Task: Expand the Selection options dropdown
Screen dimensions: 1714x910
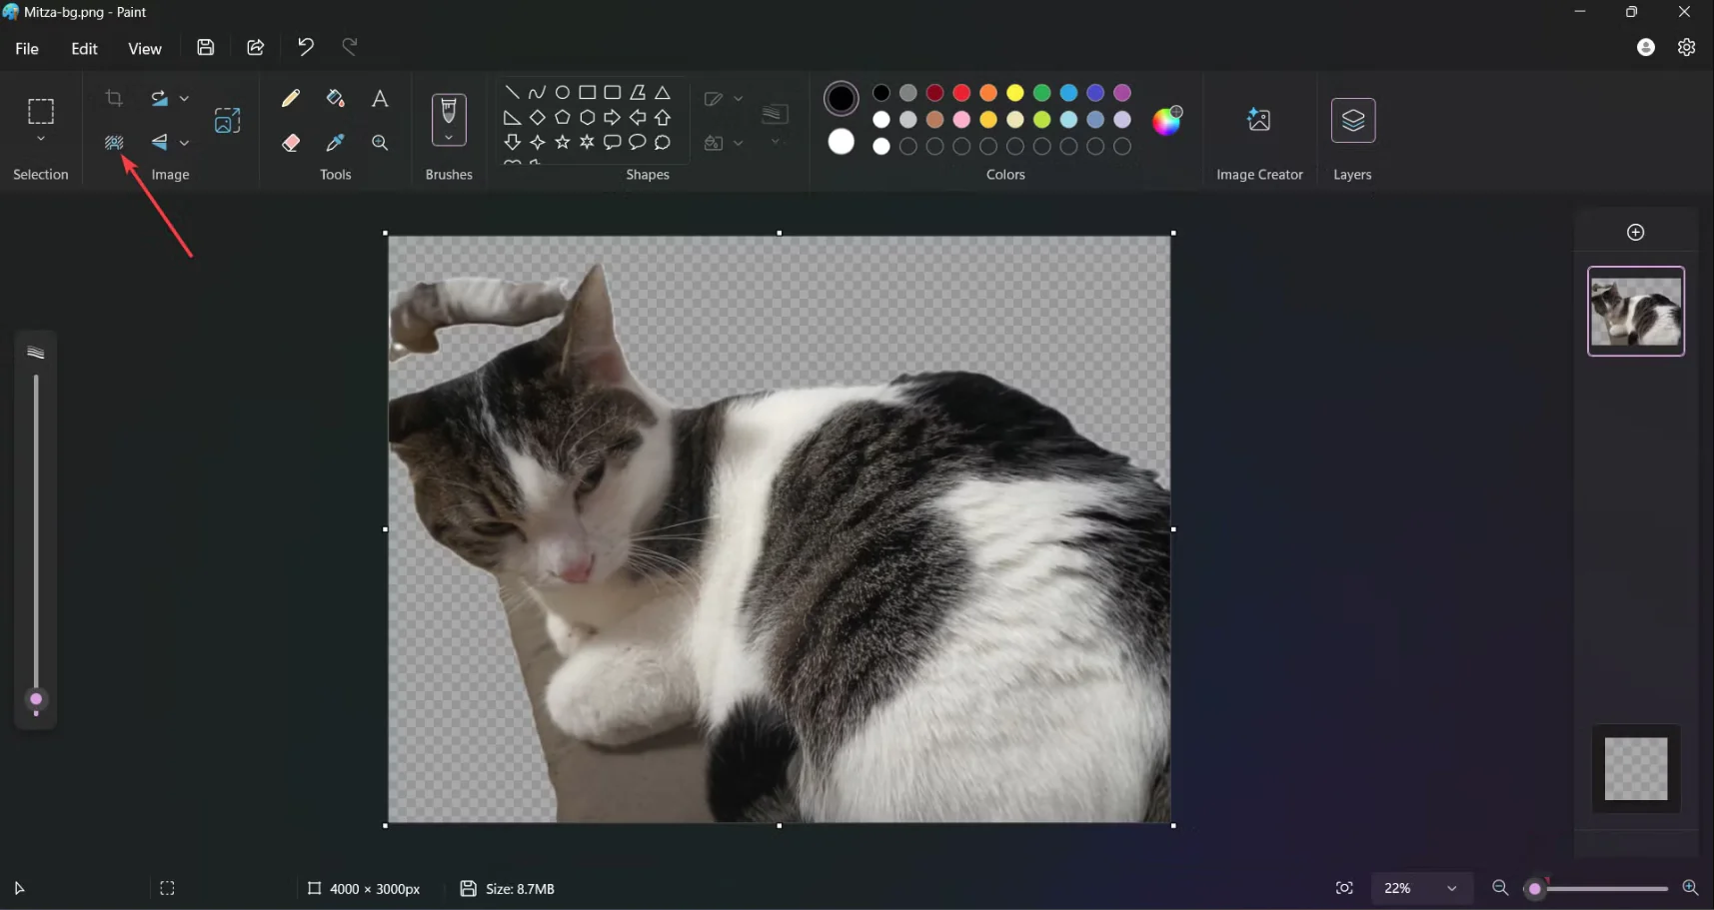Action: pos(41,139)
